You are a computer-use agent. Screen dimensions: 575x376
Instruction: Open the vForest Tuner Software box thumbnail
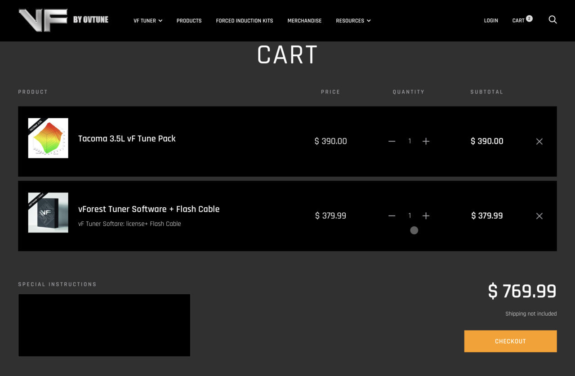[48, 213]
